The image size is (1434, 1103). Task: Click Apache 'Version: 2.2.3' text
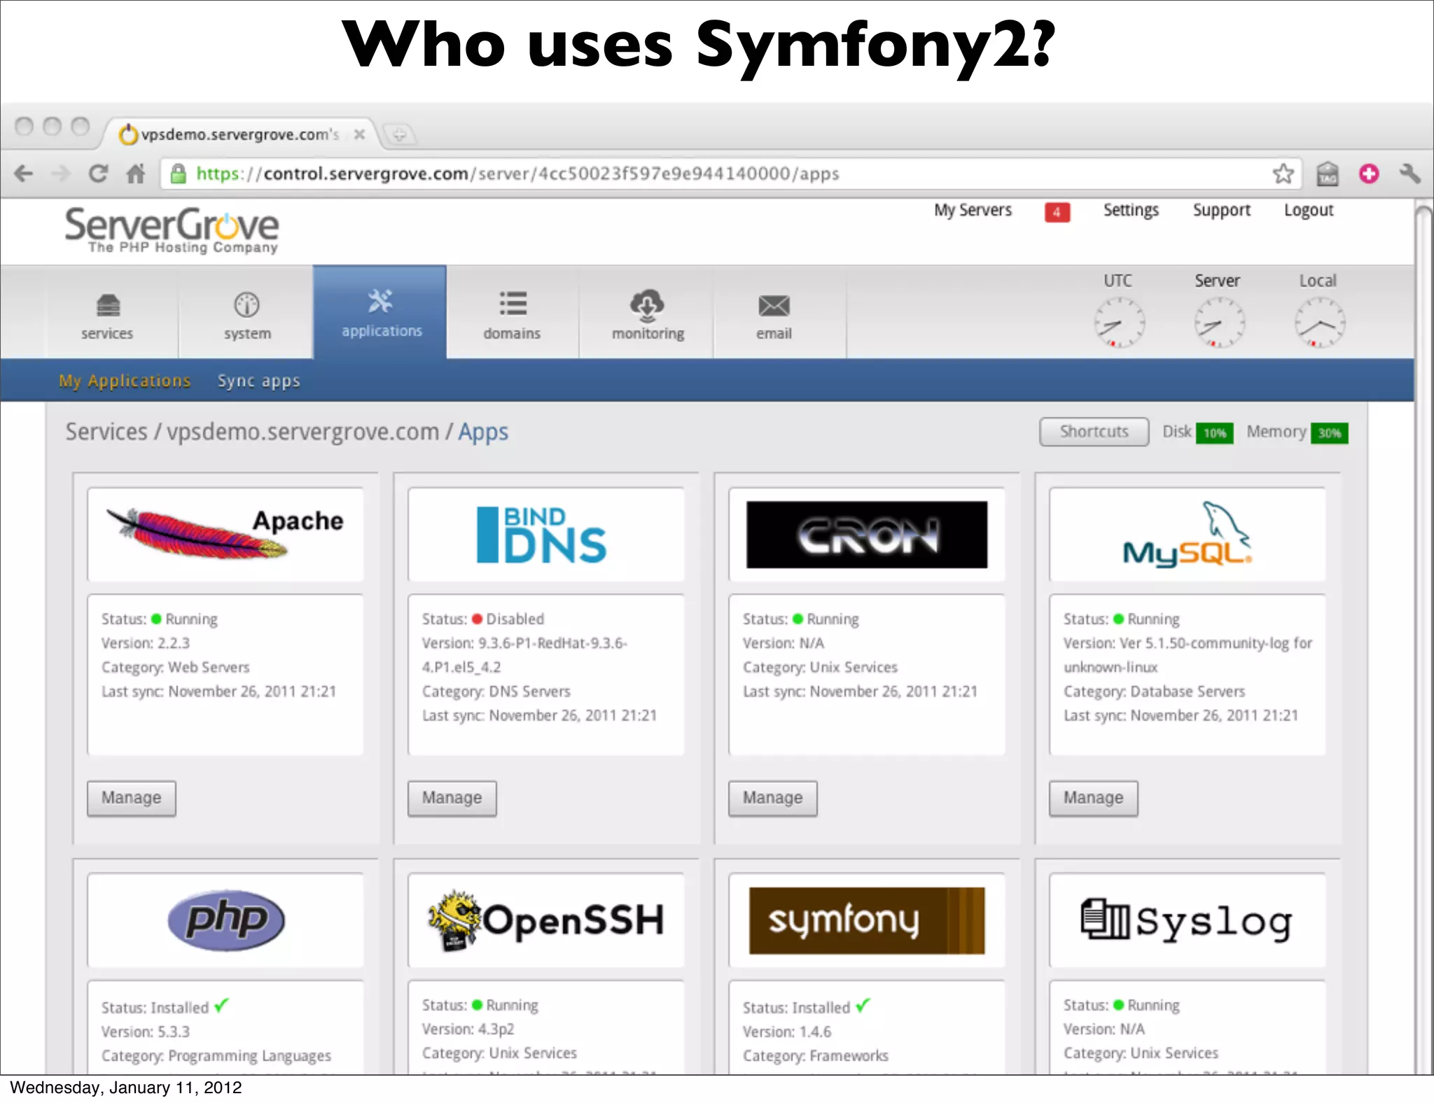(146, 643)
